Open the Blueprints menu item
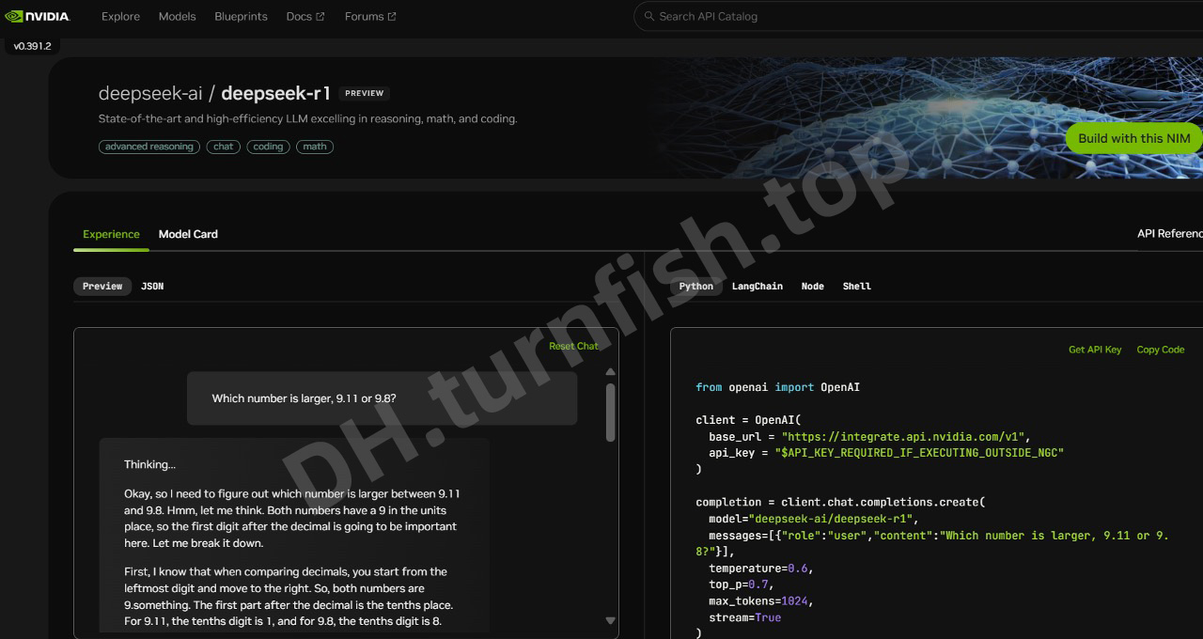 coord(241,16)
